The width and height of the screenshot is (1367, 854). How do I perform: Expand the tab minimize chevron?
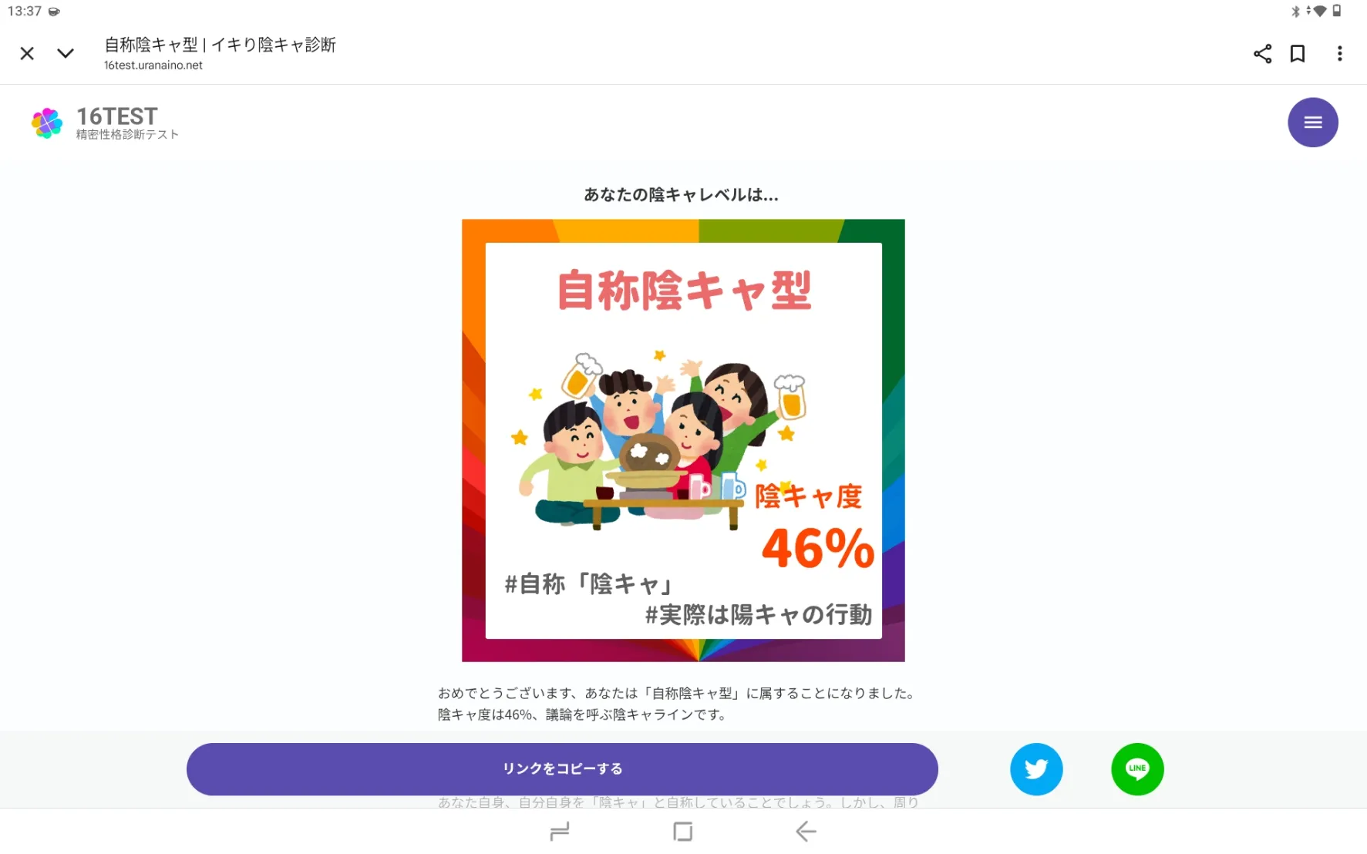(66, 53)
